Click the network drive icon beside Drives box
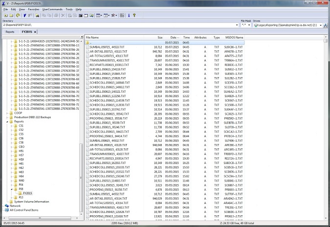 326,25
